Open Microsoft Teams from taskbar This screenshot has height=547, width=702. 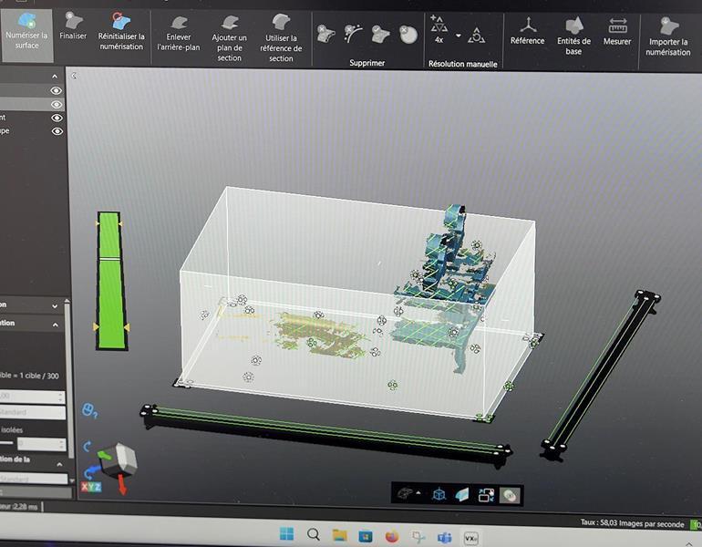point(445,537)
